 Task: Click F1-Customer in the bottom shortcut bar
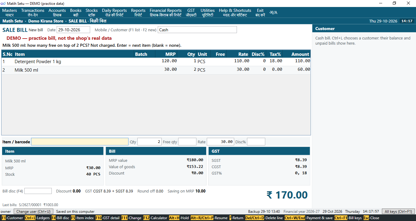pos(12,218)
